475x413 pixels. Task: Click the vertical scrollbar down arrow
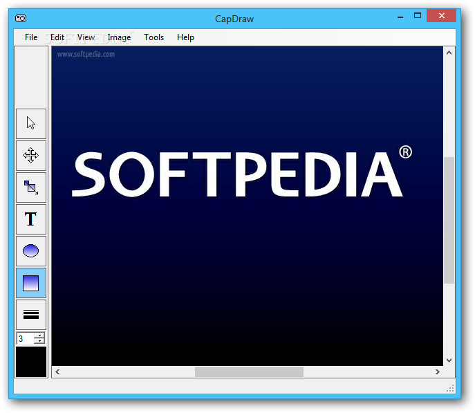coord(449,360)
